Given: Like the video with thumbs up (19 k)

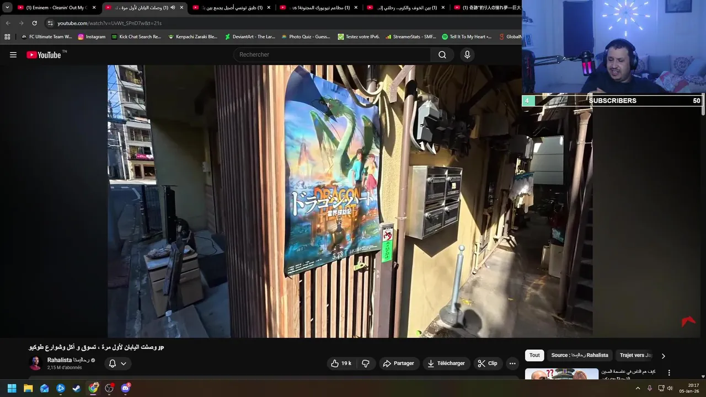Looking at the screenshot, I should [x=341, y=363].
